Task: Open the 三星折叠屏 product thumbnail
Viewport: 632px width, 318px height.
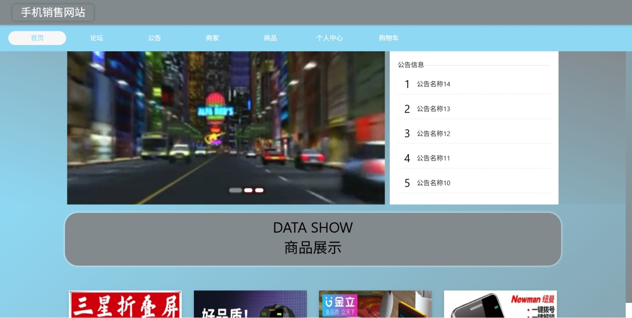Action: tap(125, 304)
